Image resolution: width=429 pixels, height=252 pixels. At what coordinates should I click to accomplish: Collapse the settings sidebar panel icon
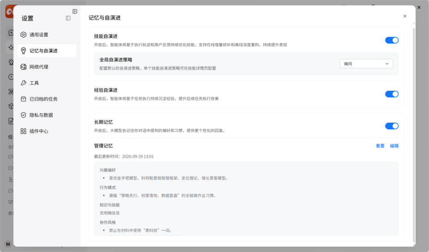(68, 18)
